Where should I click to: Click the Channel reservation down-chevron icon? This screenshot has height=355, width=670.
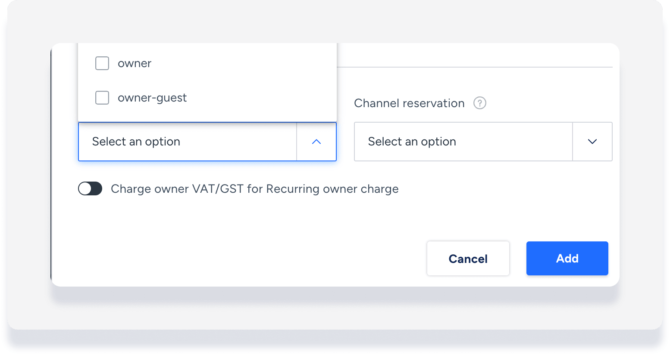592,142
